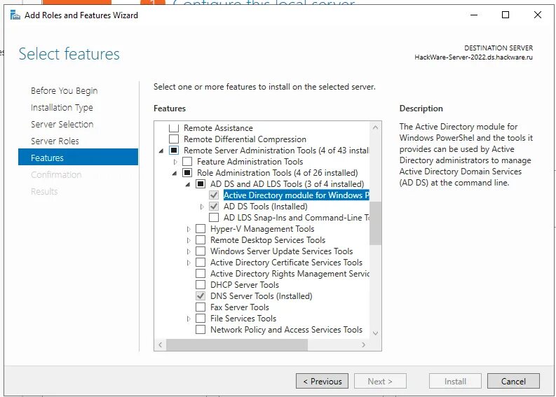Minimize the wizard window
This screenshot has height=397, width=556.
point(474,15)
